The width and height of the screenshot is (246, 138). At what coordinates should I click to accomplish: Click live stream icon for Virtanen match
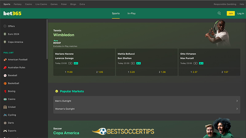pyautogui.click(x=195, y=63)
